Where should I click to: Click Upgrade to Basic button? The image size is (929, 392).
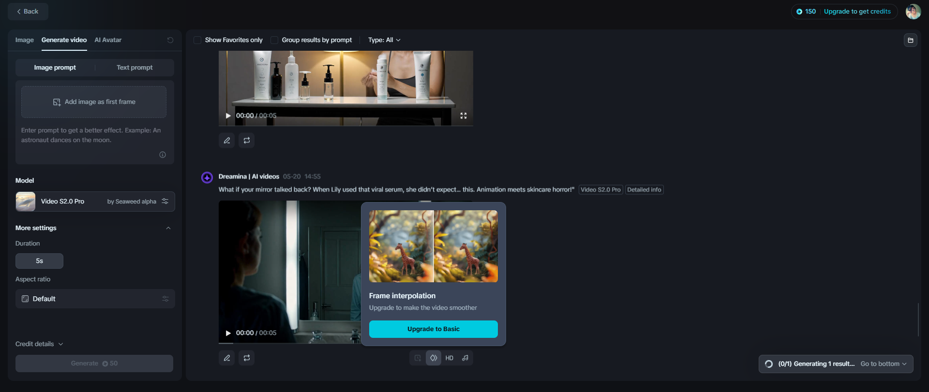pyautogui.click(x=434, y=329)
